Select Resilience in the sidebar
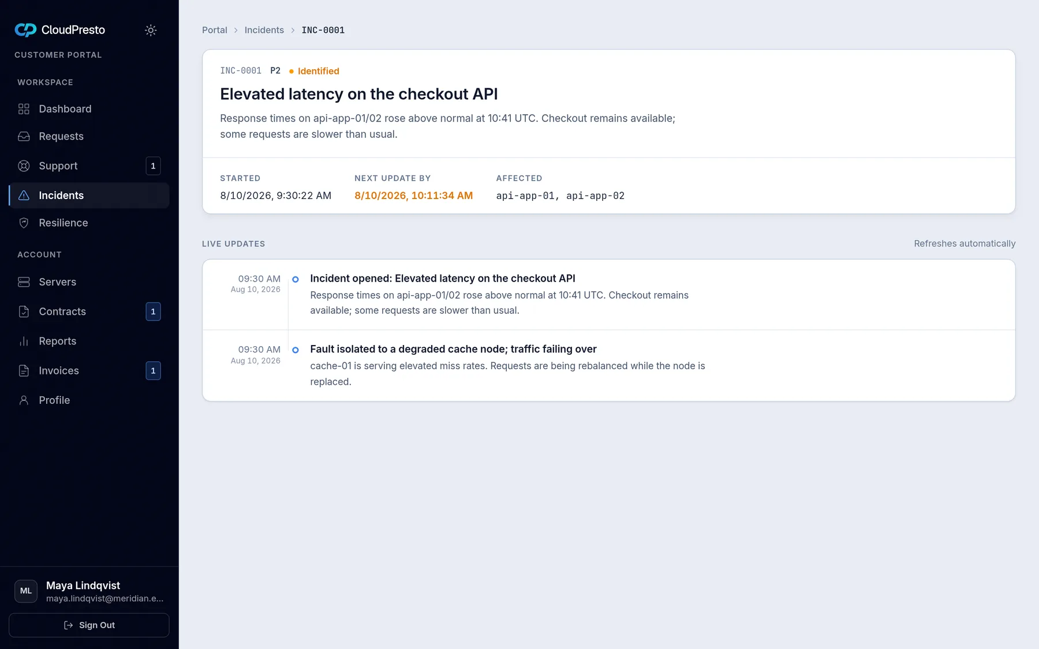 [89, 223]
